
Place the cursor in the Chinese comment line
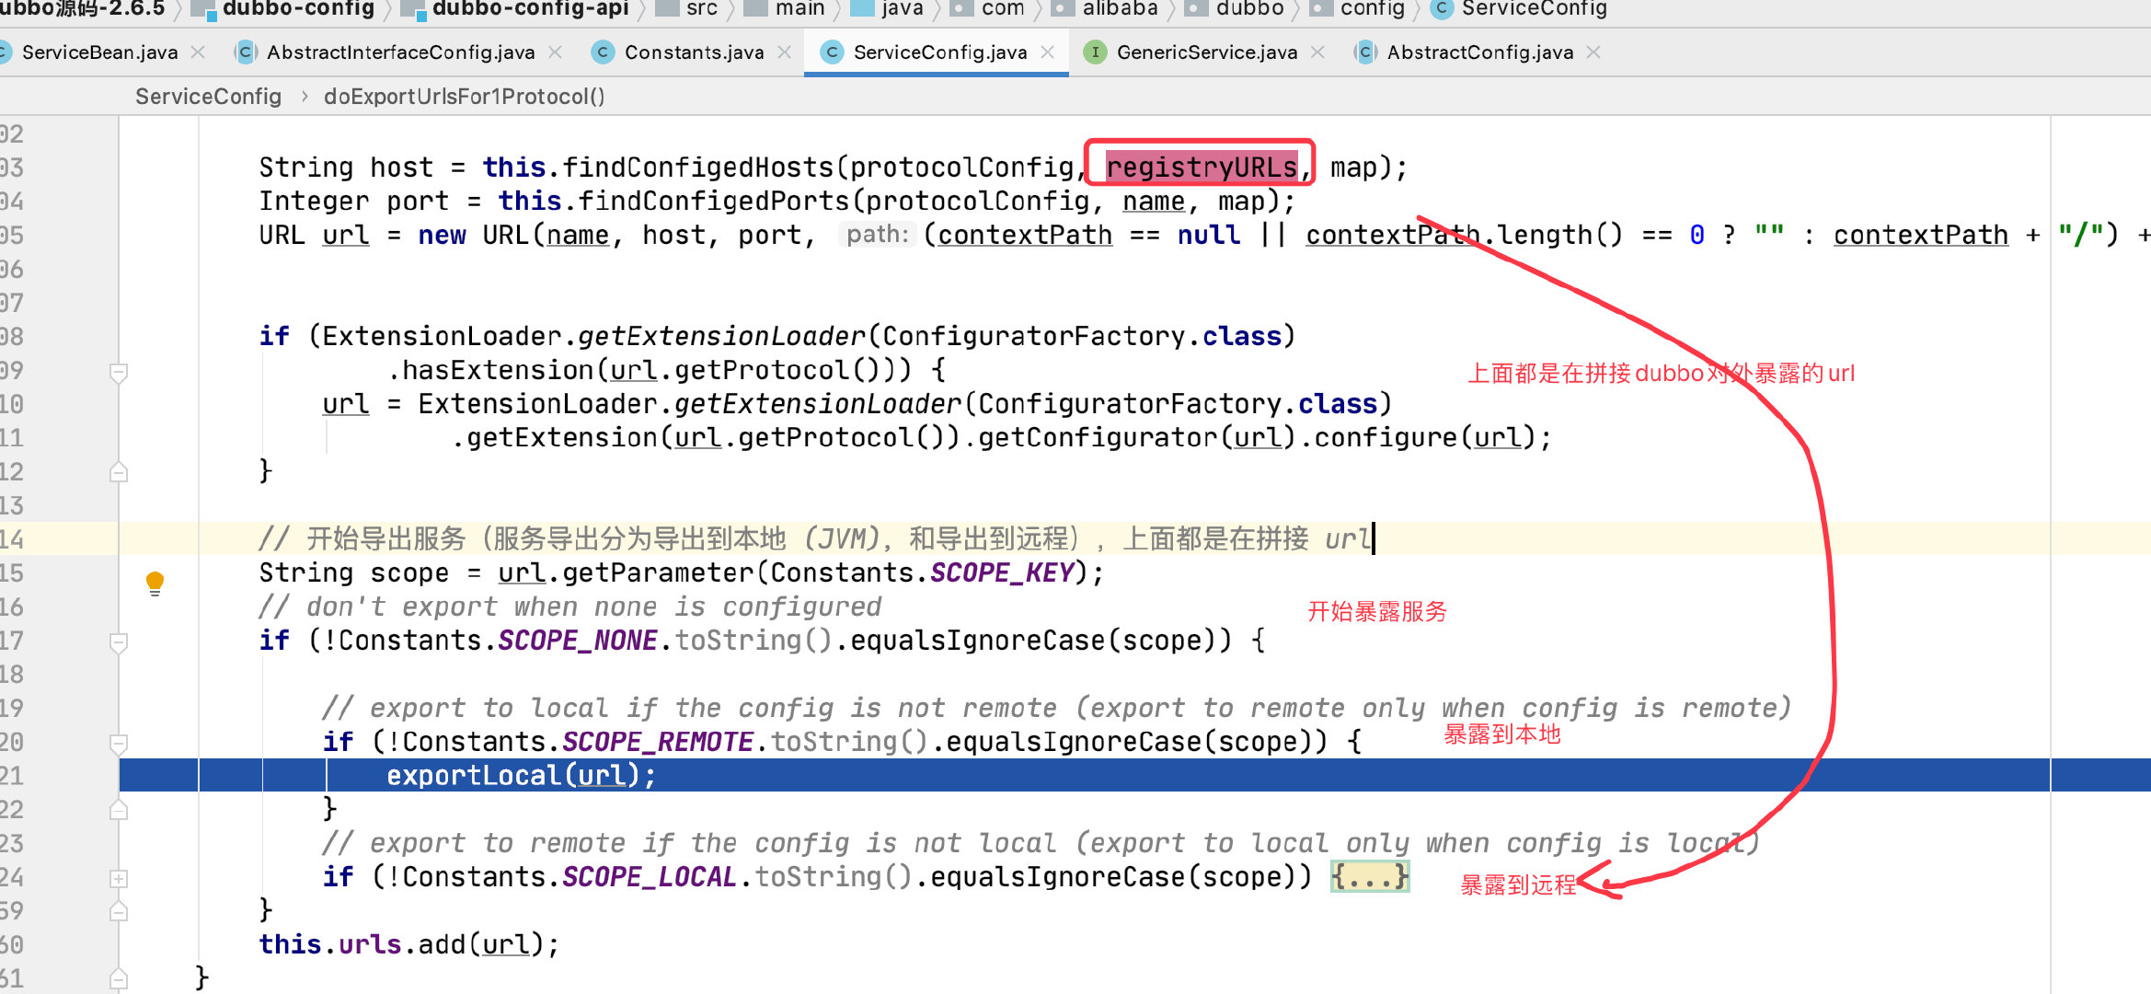point(815,538)
